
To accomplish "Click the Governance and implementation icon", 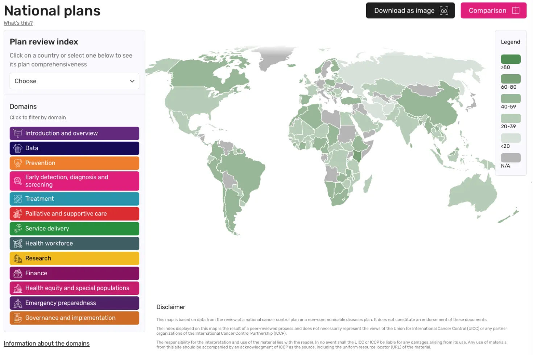I will (18, 318).
